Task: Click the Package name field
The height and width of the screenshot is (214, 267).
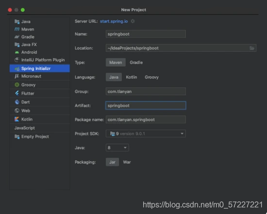Action: click(146, 119)
